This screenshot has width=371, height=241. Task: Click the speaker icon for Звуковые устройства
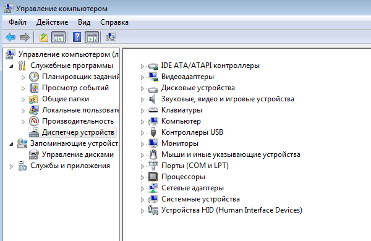click(152, 99)
